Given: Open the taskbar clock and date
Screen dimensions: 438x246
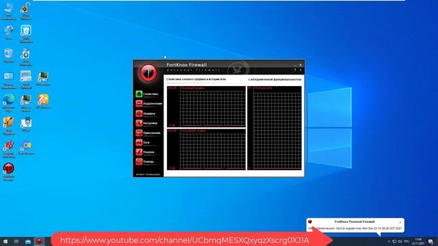Looking at the screenshot, I should (418, 241).
